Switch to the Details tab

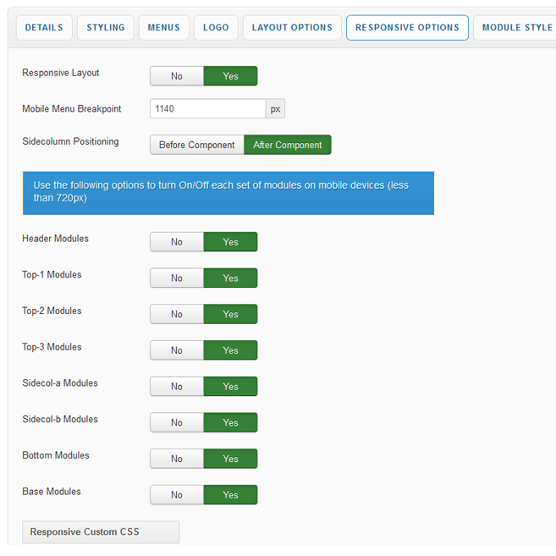coord(44,28)
